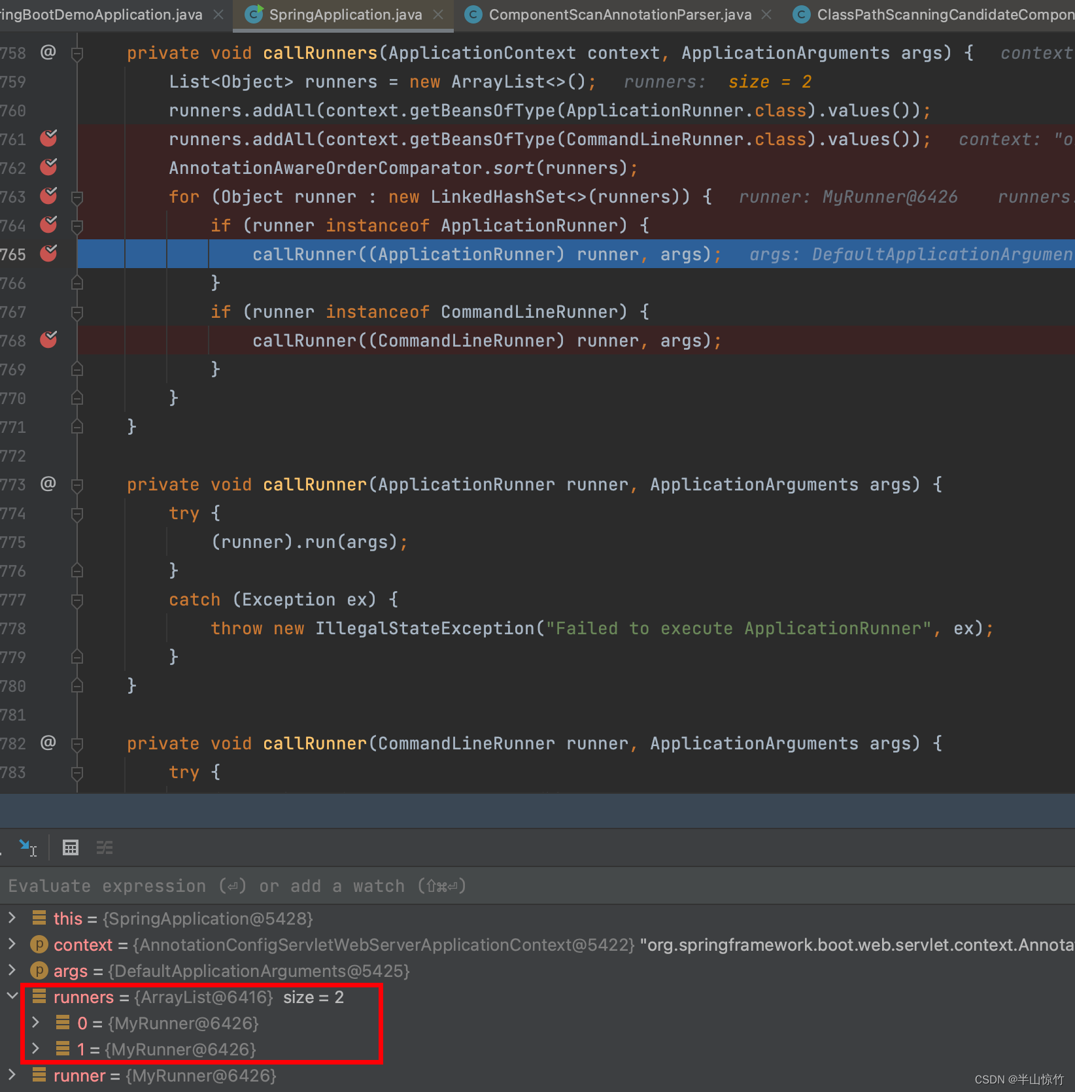Collapse callRunner fold at line 782
Viewport: 1075px width, 1092px height.
click(x=77, y=744)
